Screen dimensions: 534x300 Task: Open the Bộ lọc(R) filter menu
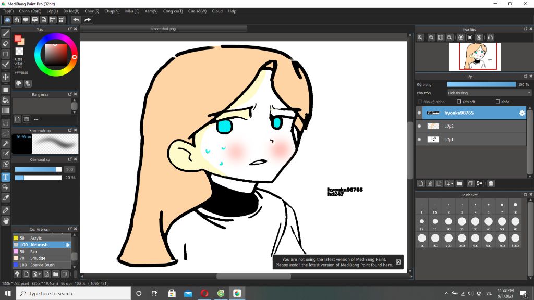pos(71,11)
